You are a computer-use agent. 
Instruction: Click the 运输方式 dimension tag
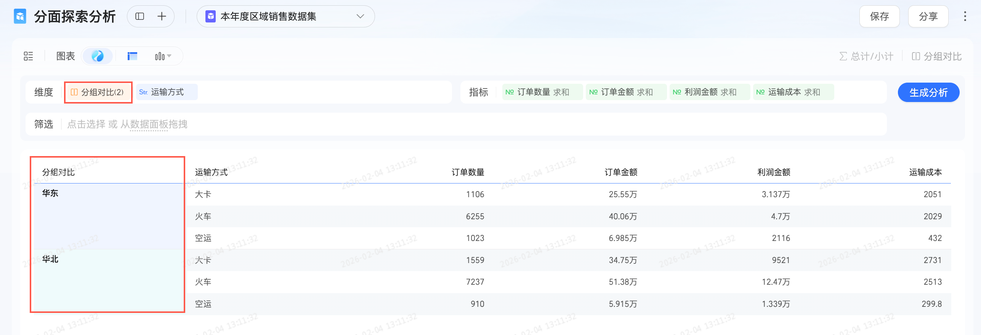(167, 92)
